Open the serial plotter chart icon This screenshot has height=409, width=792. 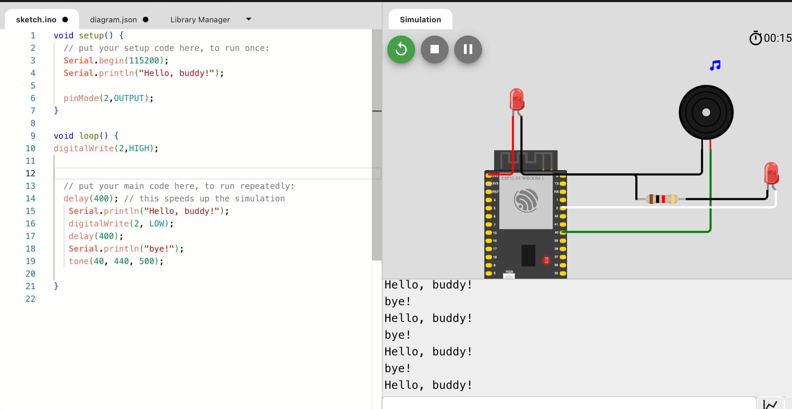pyautogui.click(x=770, y=404)
